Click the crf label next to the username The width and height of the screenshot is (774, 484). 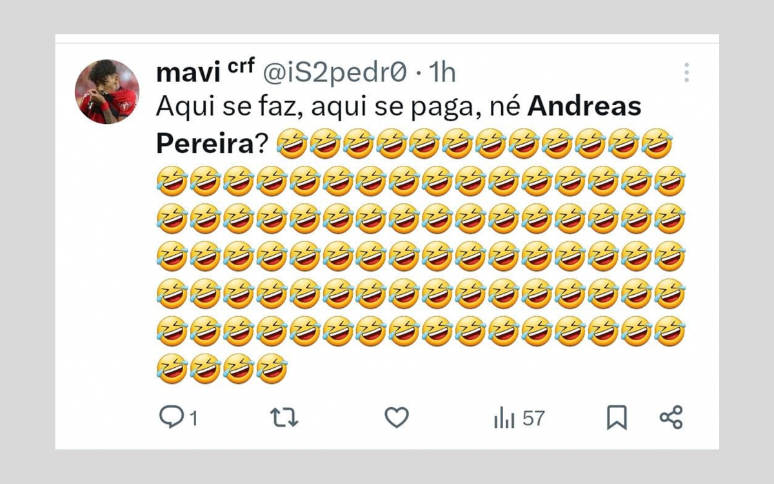[240, 67]
